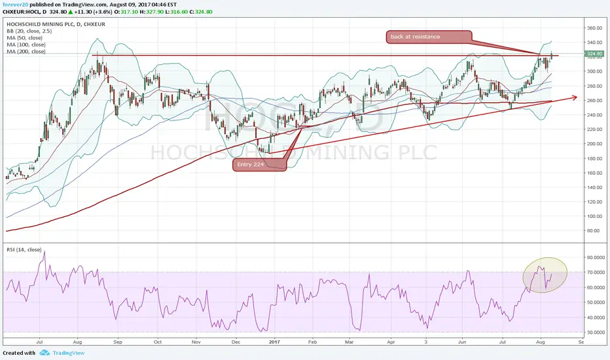Click the 80.0000 RSI scale label
This screenshot has height=360, width=610.
(x=596, y=257)
